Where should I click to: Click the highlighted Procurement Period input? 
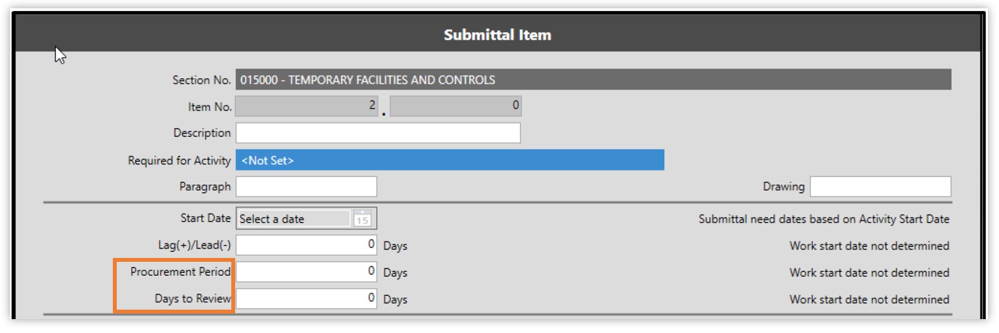(306, 272)
